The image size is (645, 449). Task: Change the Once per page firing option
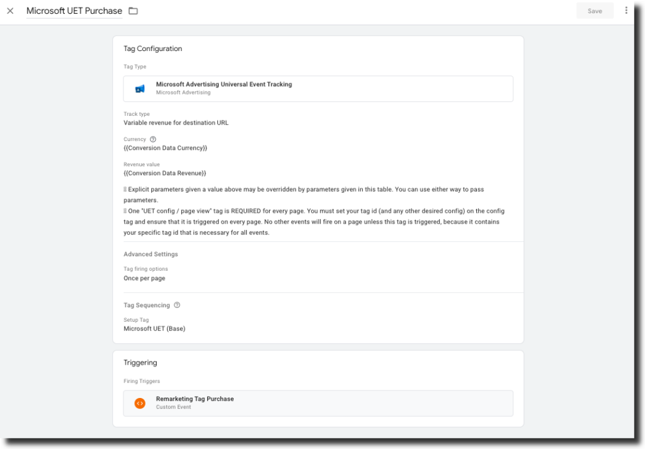click(x=144, y=278)
